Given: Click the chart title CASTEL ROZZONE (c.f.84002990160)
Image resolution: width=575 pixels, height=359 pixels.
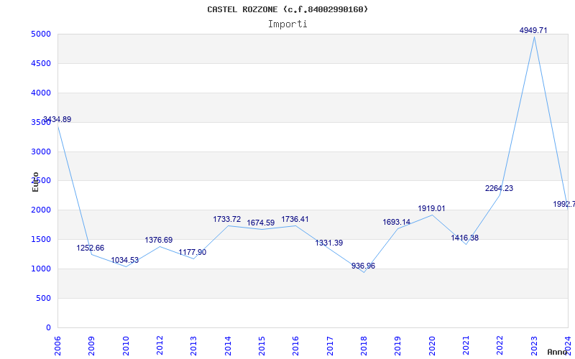Looking at the screenshot, I should [x=287, y=9].
